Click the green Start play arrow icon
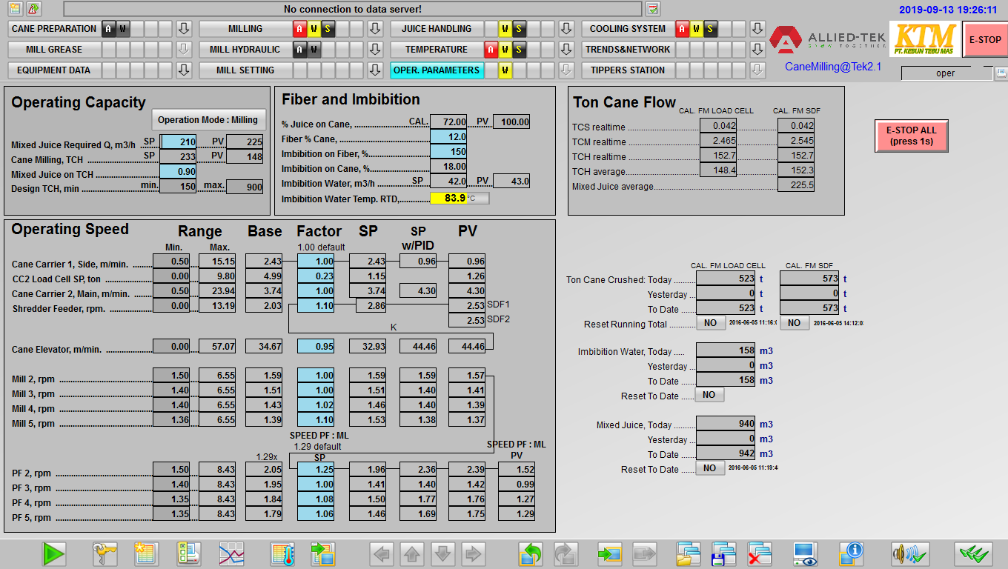Screen dimensions: 1008x569 [53, 553]
